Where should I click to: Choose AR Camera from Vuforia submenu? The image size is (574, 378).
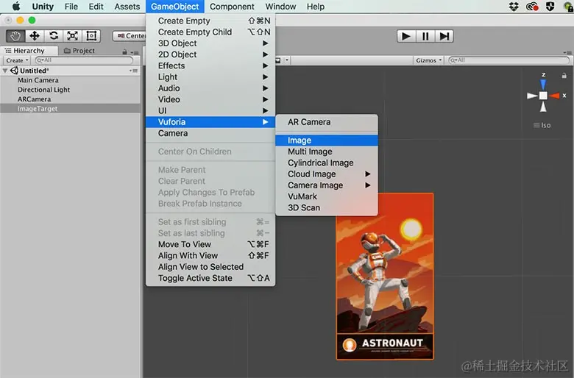pos(327,122)
